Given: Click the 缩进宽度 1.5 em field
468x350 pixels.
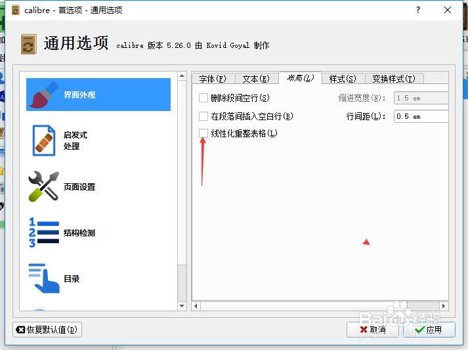Looking at the screenshot, I should [x=421, y=98].
